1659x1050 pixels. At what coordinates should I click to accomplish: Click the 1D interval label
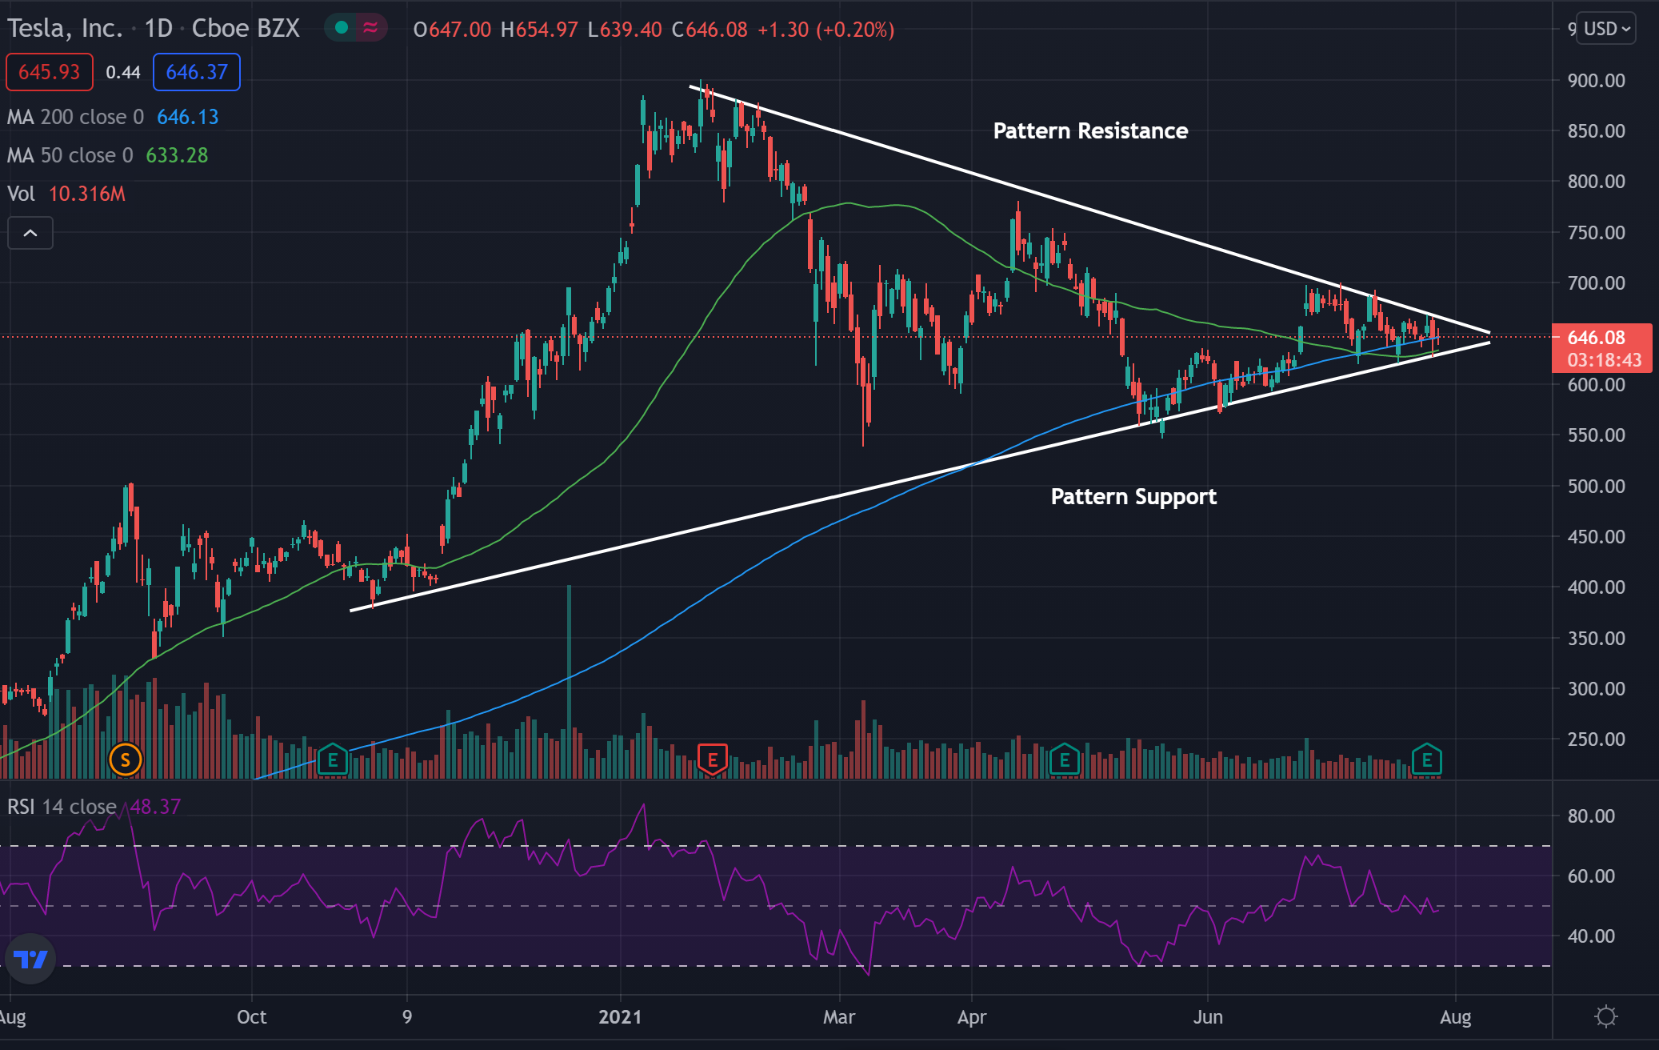[158, 29]
